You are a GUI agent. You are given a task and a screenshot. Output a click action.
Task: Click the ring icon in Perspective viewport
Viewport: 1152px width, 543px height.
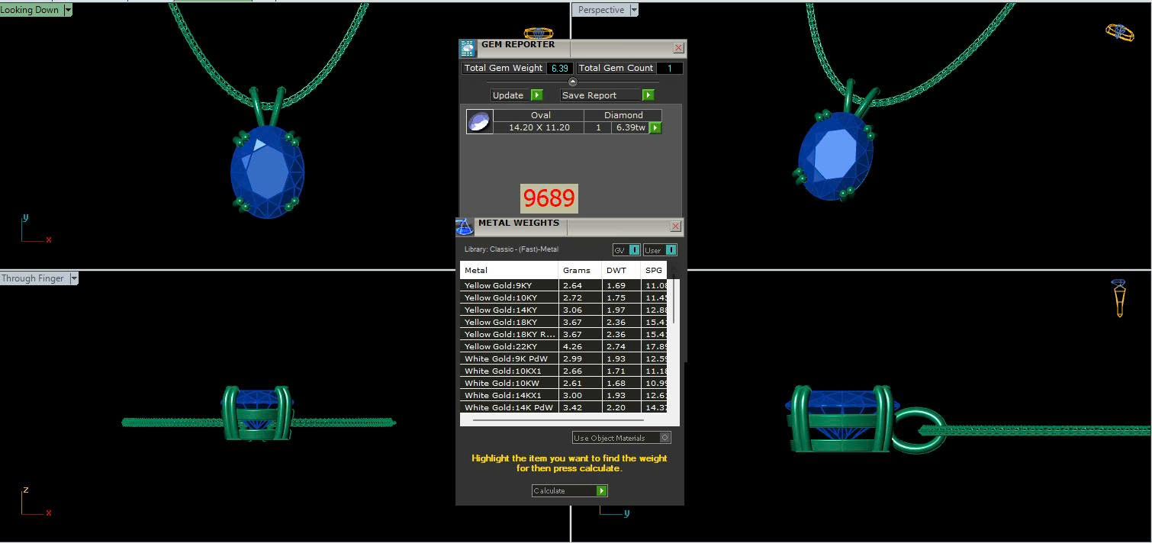tap(1119, 32)
